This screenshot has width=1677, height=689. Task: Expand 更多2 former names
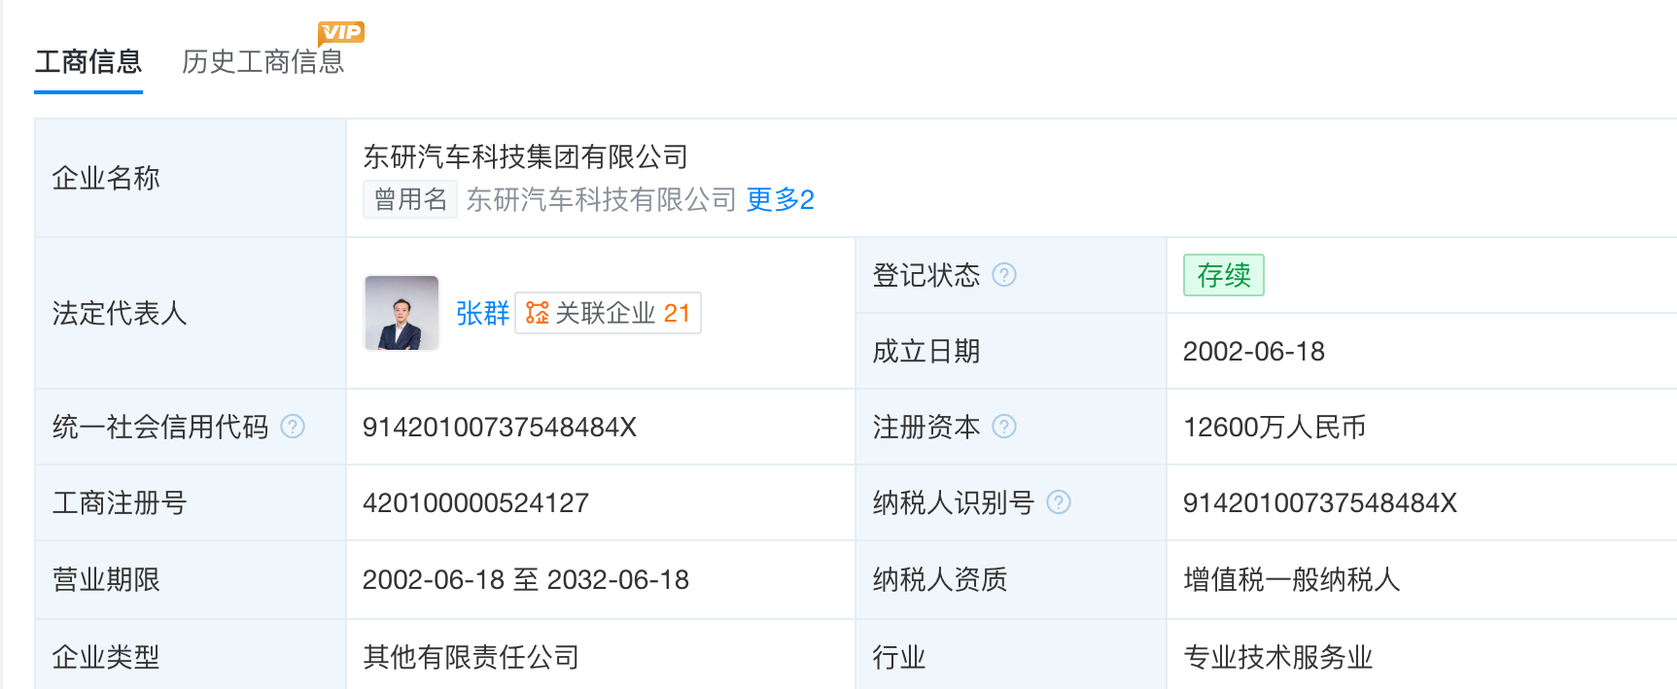pos(780,199)
